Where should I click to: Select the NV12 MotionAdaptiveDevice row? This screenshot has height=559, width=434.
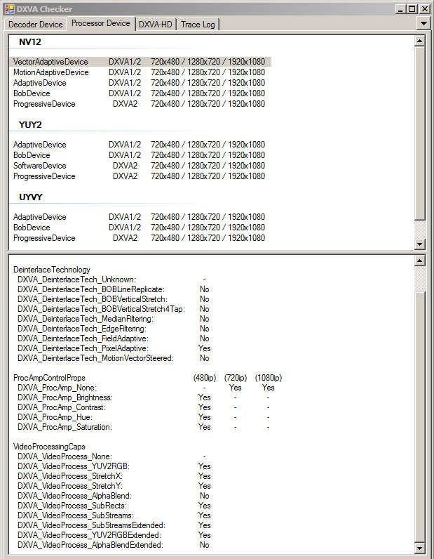[140, 72]
